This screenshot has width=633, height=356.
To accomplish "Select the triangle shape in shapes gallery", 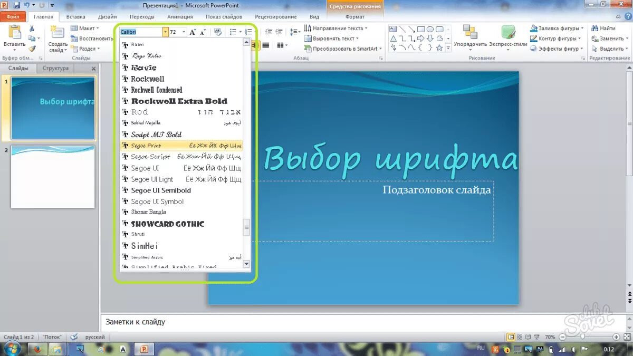I will [x=393, y=39].
